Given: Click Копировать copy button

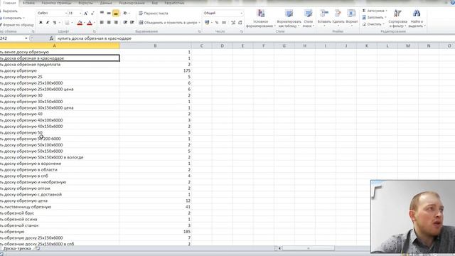Looking at the screenshot, I should click(11, 18).
